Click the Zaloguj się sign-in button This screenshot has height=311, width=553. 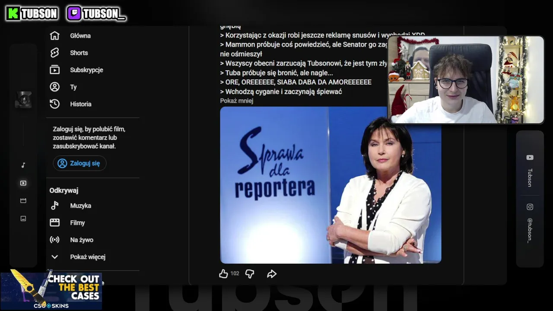tap(79, 163)
